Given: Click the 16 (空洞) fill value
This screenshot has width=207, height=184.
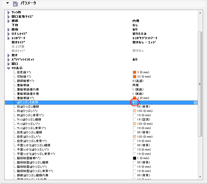Looking at the screenshot, I should pos(144,120).
